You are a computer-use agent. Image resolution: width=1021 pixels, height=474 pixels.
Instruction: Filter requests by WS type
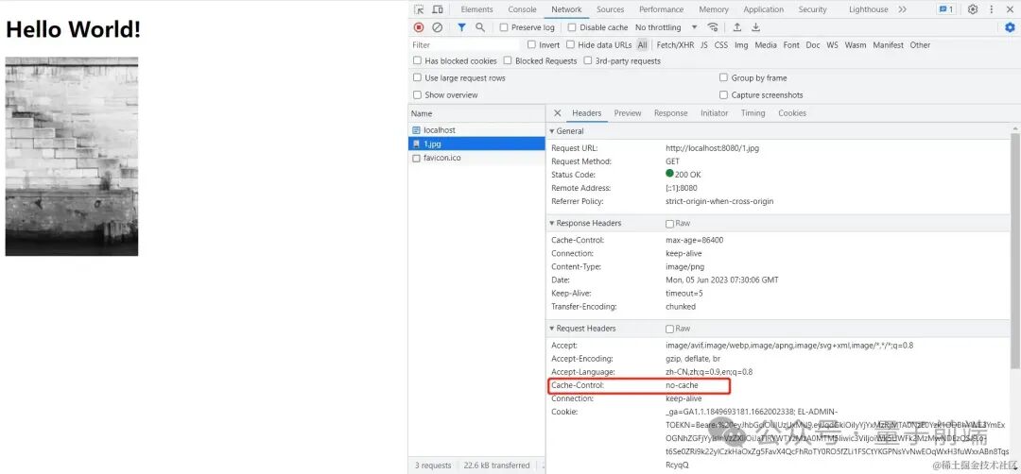(832, 45)
